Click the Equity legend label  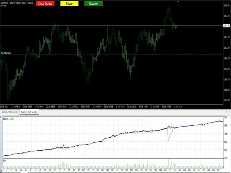click(x=12, y=119)
